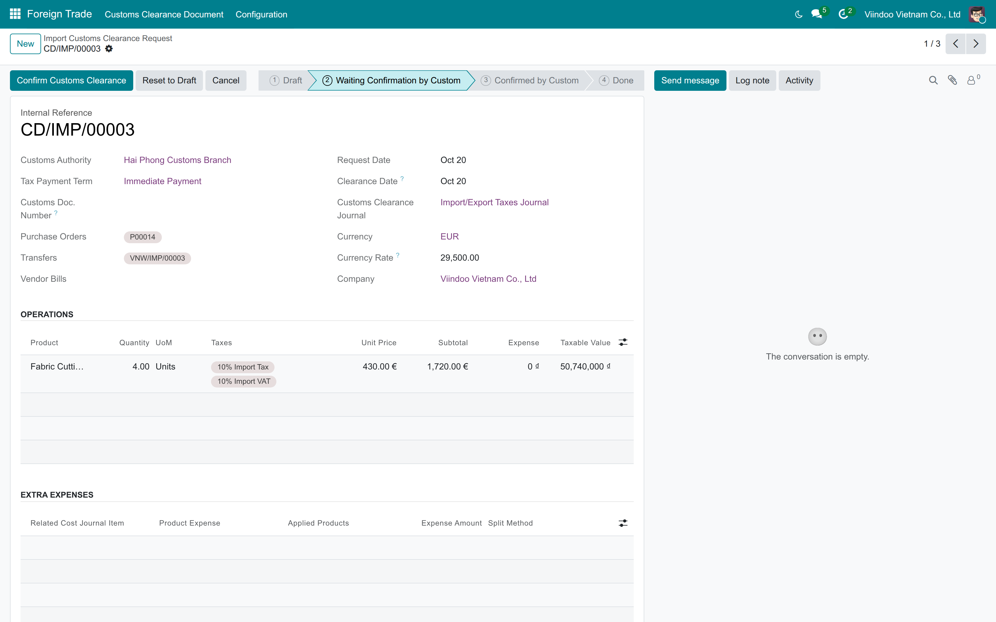This screenshot has height=622, width=996.
Task: Click unit price 430.00 € cell
Action: tap(379, 367)
